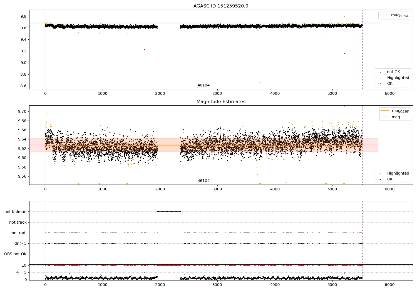Select the 'not OK' legend entry in the top plot
This screenshot has width=417, height=291.
point(393,72)
